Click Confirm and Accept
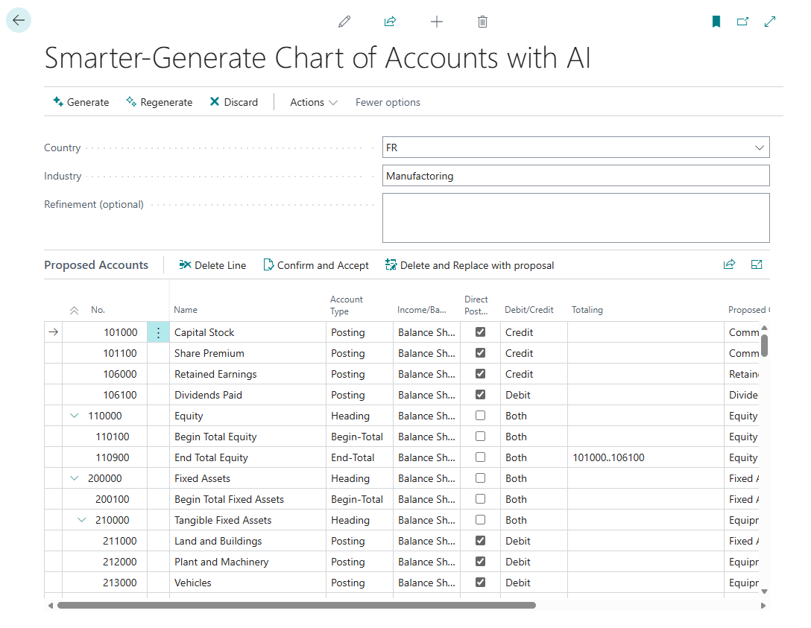Viewport: 811px width, 628px height. (316, 265)
